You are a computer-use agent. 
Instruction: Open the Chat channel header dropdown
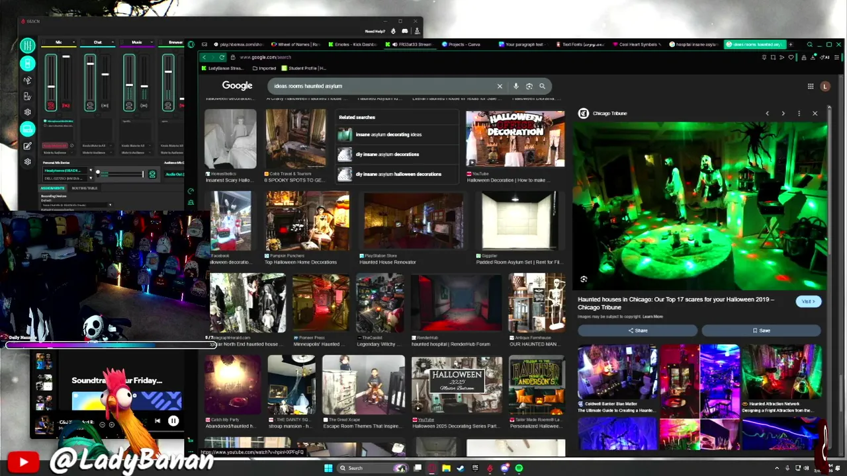tap(112, 42)
